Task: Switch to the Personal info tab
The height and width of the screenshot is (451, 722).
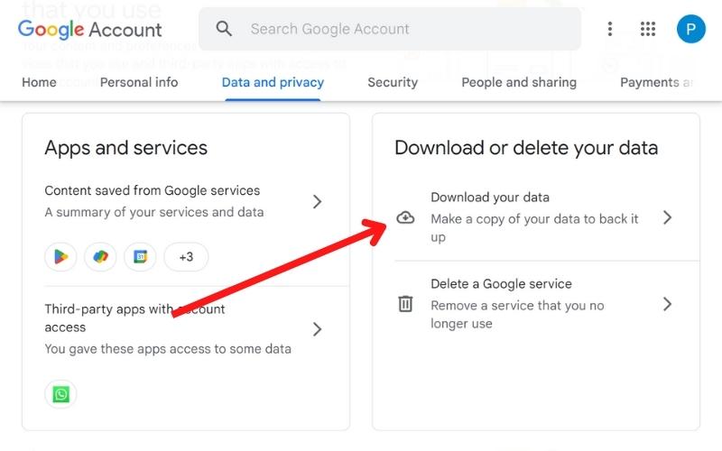Action: pyautogui.click(x=139, y=82)
